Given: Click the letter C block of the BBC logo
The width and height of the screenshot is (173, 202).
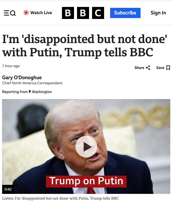Looking at the screenshot, I should pos(98,13).
